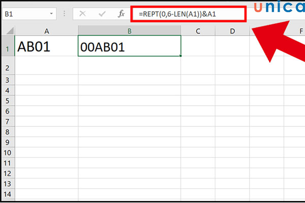This screenshot has height=203, width=305.
Task: Select the column C header
Action: click(x=198, y=31)
